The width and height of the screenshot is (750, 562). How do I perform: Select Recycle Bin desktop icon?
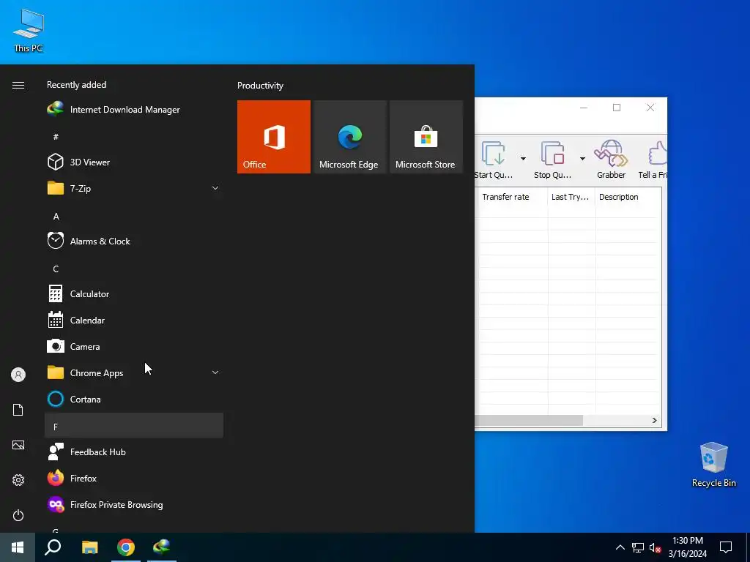(x=713, y=465)
